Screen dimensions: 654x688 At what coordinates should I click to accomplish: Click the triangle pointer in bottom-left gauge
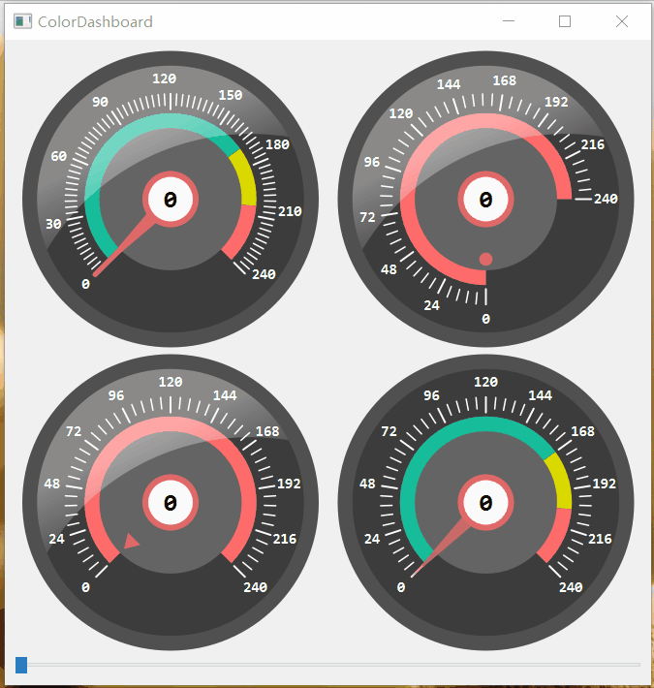pos(131,542)
